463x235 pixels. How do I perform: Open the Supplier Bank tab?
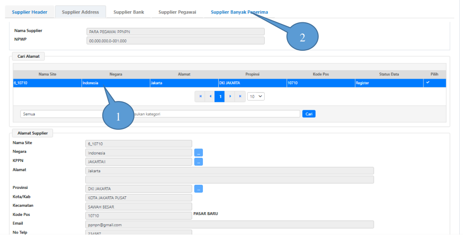coord(128,12)
